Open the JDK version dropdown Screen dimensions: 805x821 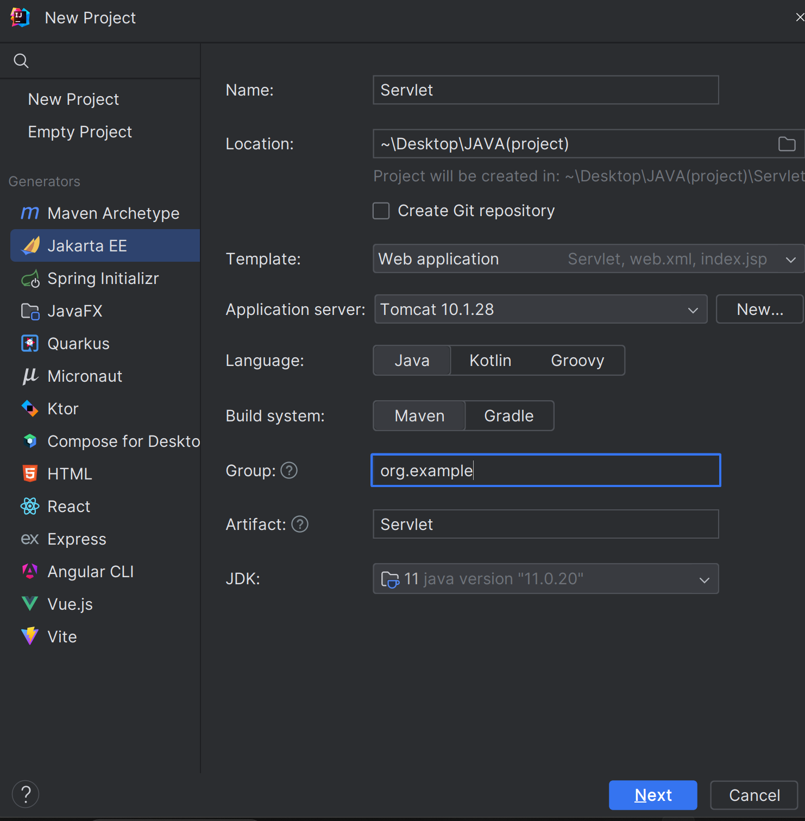point(546,578)
